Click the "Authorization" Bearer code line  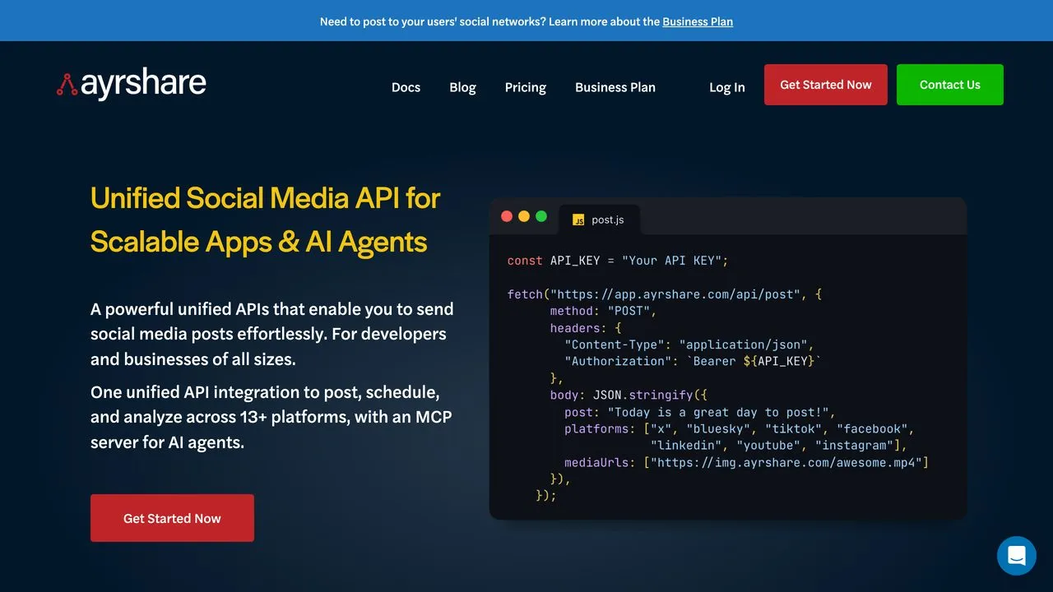coord(693,361)
